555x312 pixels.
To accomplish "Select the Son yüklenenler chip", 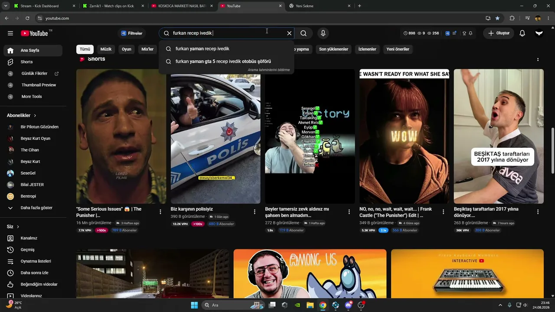I will (x=334, y=49).
